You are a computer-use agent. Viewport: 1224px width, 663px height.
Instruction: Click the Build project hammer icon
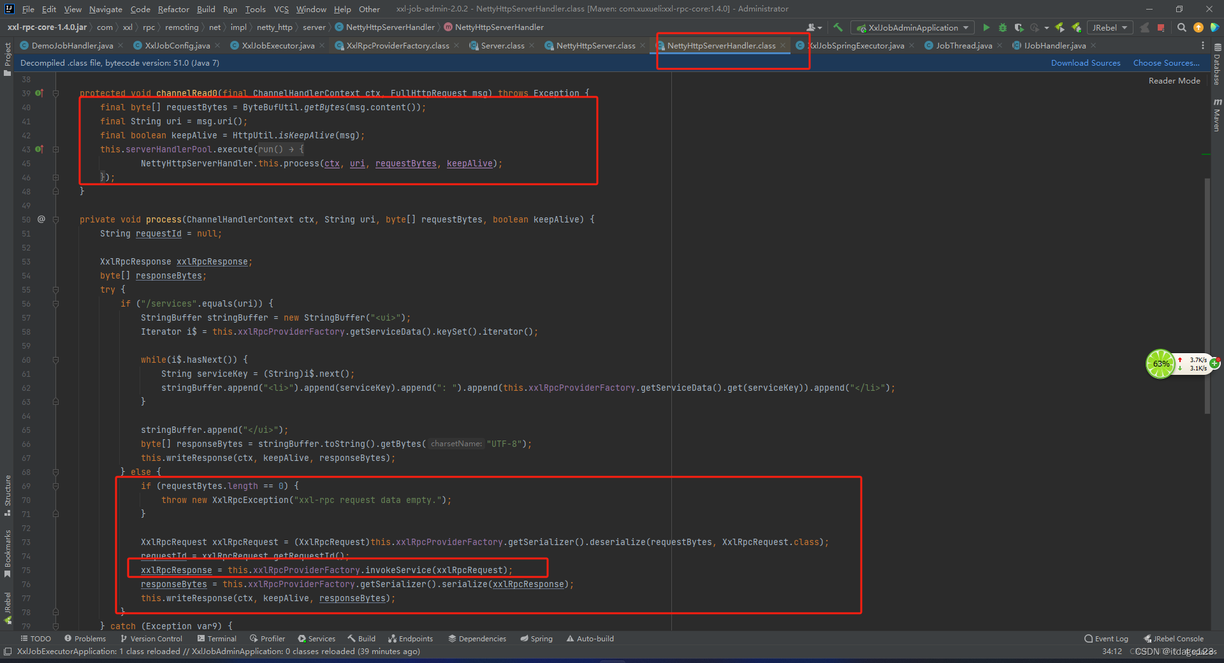(838, 27)
